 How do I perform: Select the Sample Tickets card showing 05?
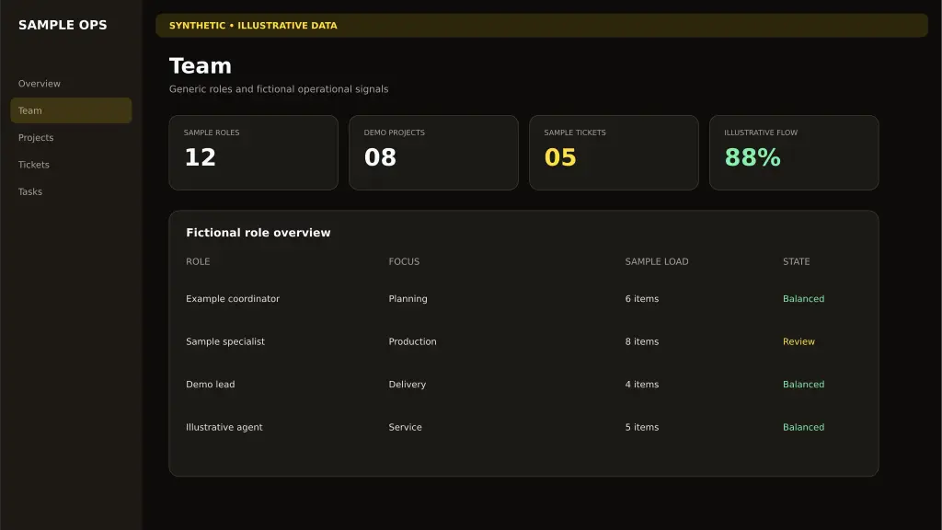[614, 153]
